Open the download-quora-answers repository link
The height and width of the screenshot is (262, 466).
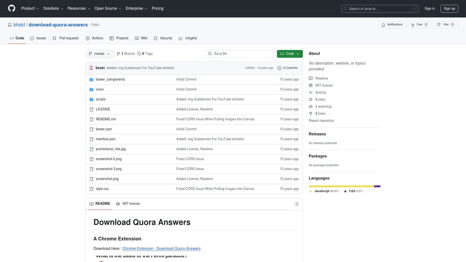click(58, 25)
